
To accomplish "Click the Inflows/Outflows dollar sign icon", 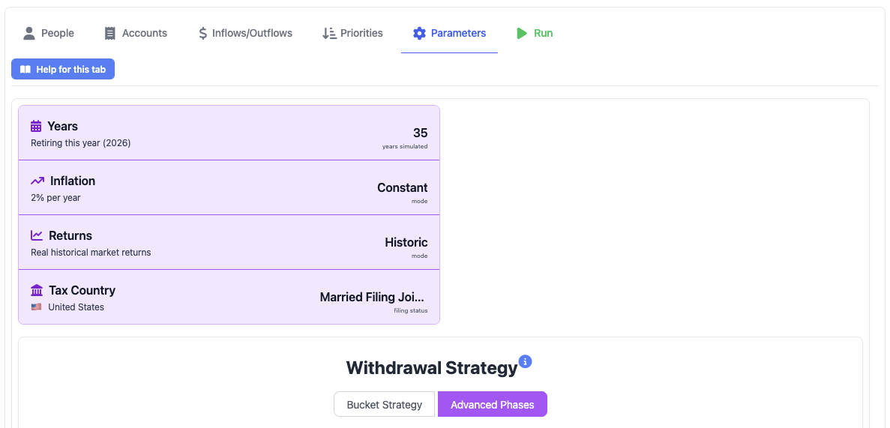I will pos(202,33).
